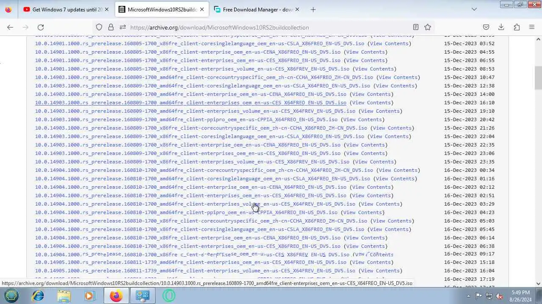The width and height of the screenshot is (542, 304).
Task: Download 14904 amd64fre enterprises_volume X64FREV ISO
Action: (195, 204)
